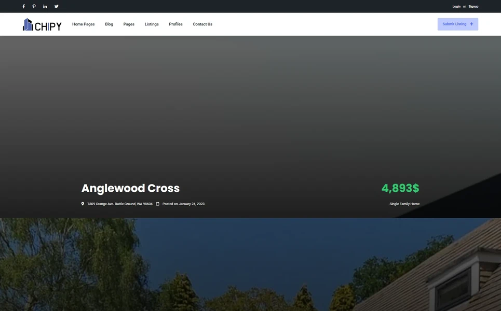The width and height of the screenshot is (501, 311).
Task: Open the Profiles menu item
Action: pyautogui.click(x=175, y=24)
